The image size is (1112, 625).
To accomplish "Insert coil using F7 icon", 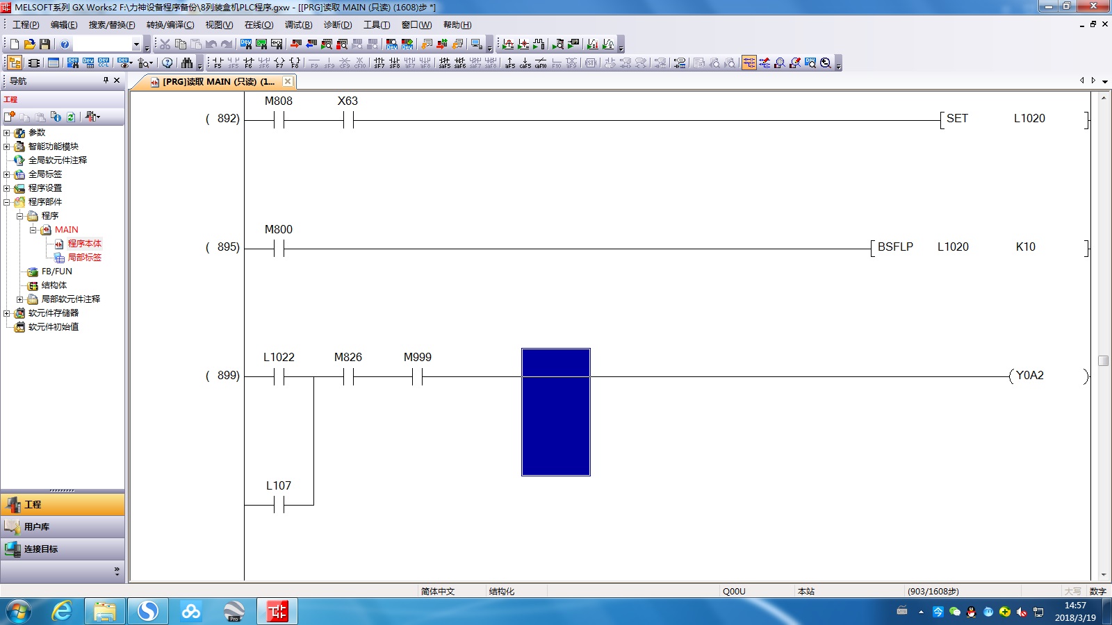I will [x=279, y=63].
